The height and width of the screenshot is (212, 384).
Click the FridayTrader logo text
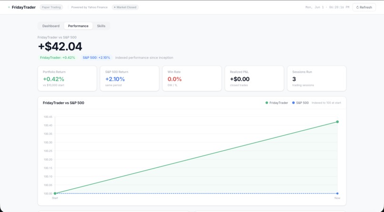[x=24, y=7]
